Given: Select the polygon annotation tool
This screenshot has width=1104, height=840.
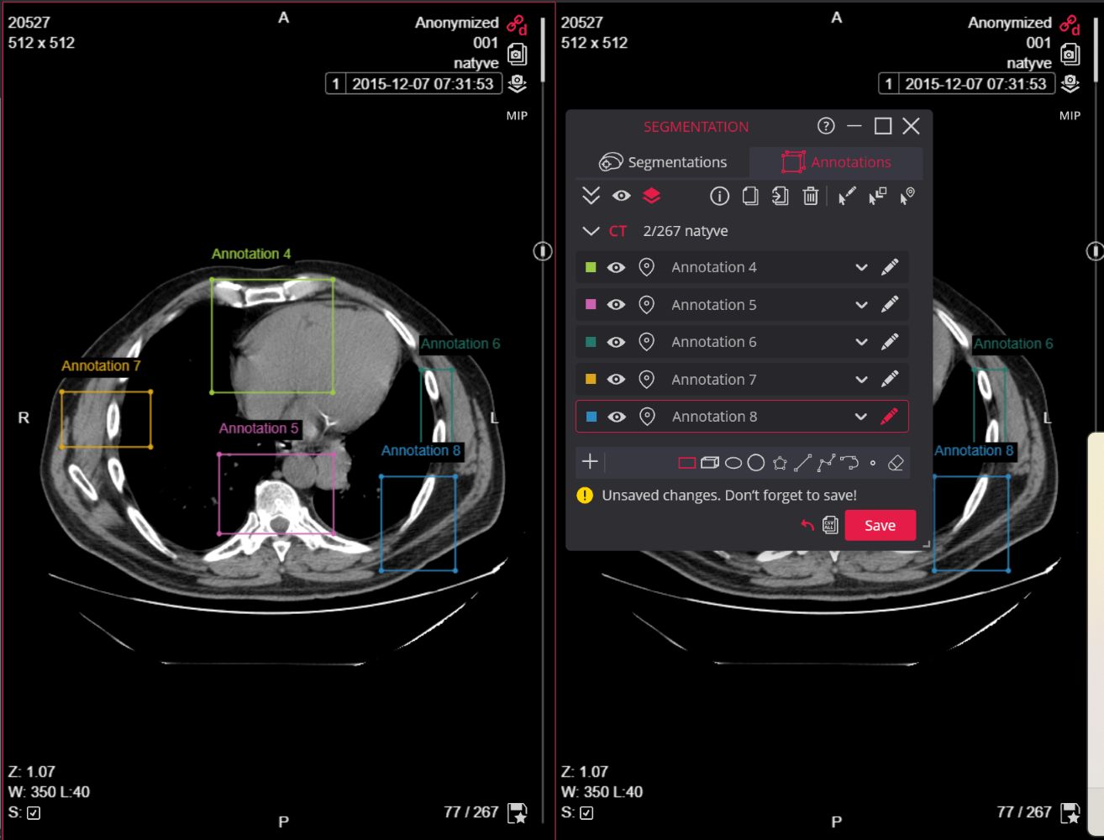Looking at the screenshot, I should coord(780,463).
